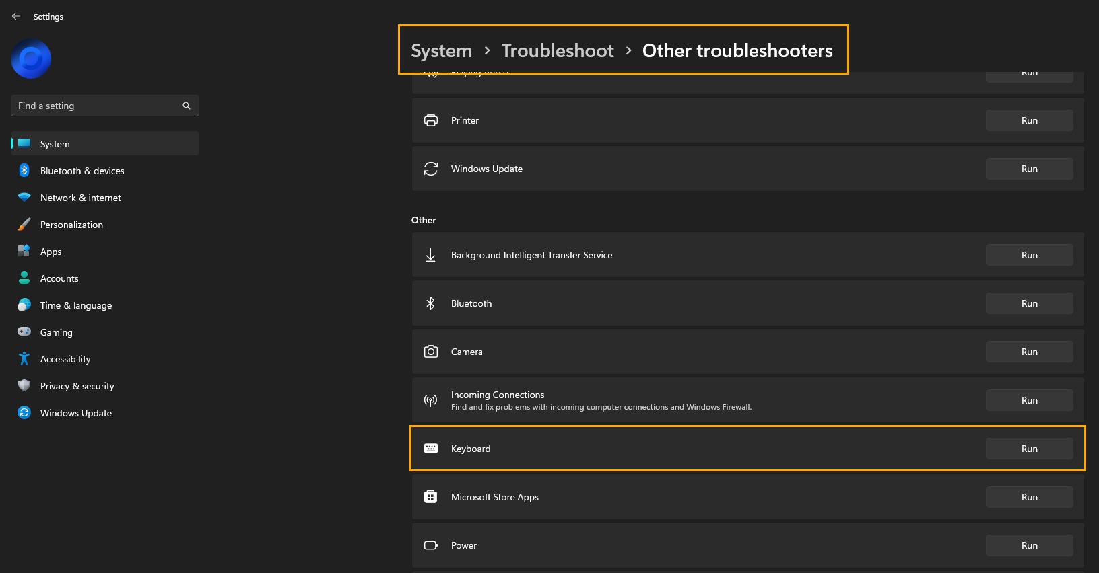Click the Time & language clock icon
This screenshot has height=573, width=1099.
click(24, 305)
